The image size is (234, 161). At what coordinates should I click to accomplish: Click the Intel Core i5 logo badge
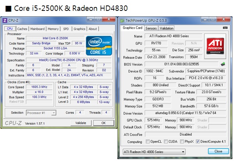click(x=99, y=45)
